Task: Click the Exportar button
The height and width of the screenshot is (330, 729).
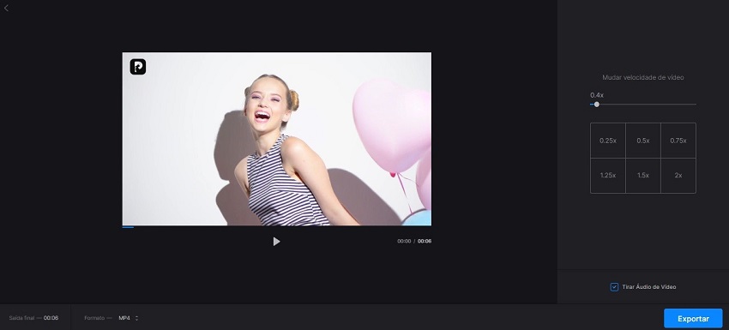Action: (693, 318)
